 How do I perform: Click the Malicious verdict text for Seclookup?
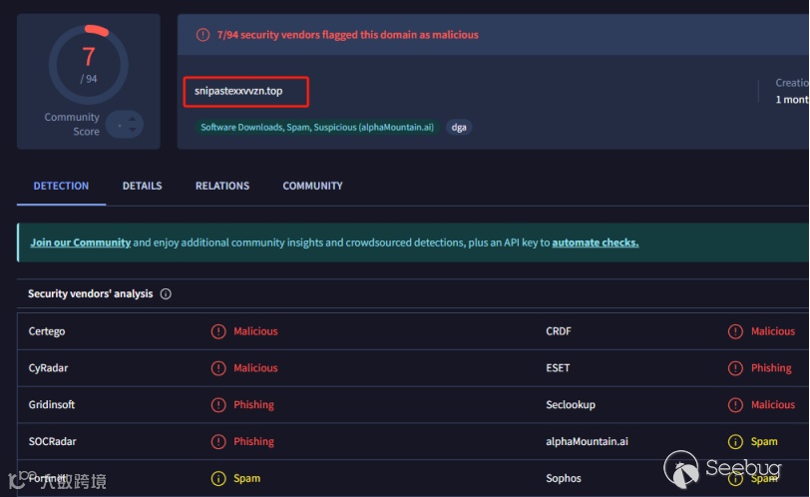pyautogui.click(x=773, y=404)
